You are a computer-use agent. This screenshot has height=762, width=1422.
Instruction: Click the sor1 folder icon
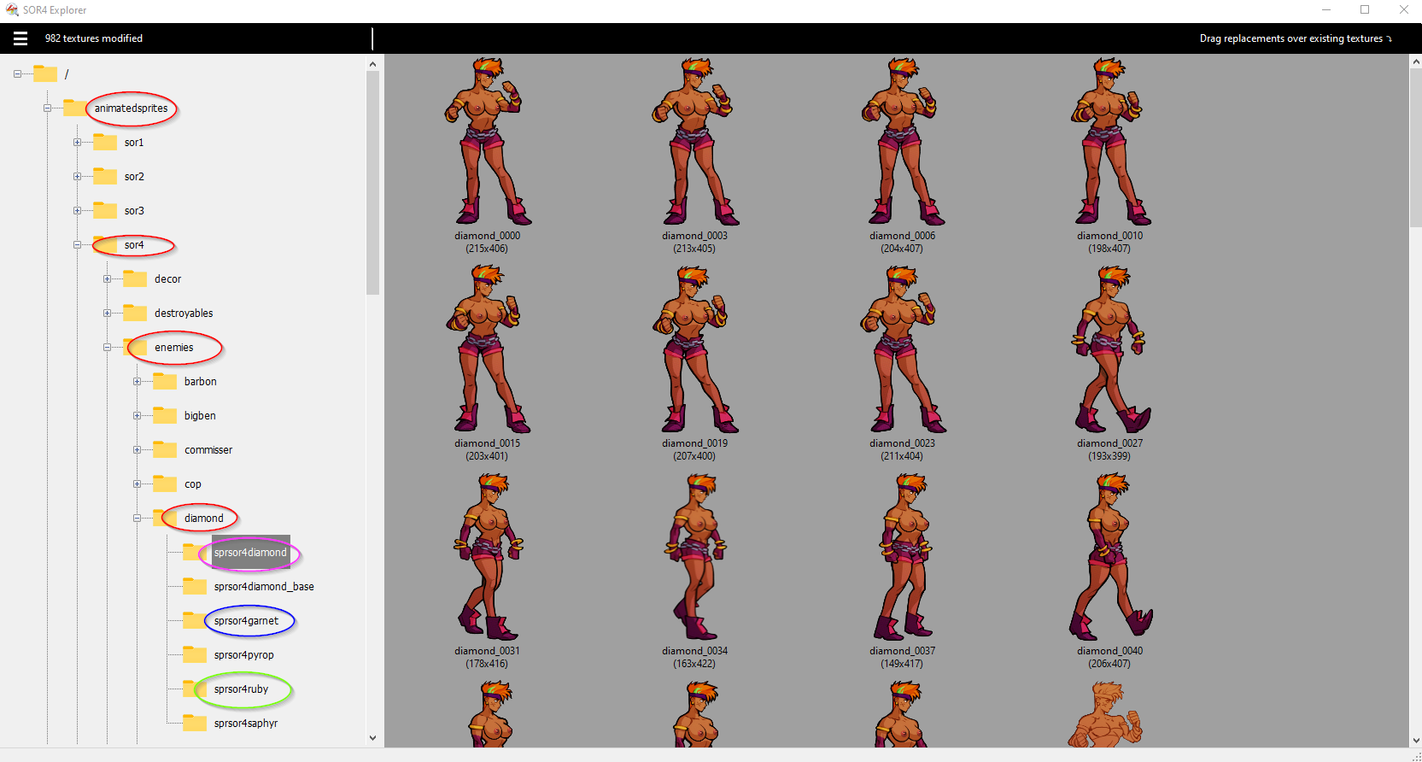tap(105, 142)
